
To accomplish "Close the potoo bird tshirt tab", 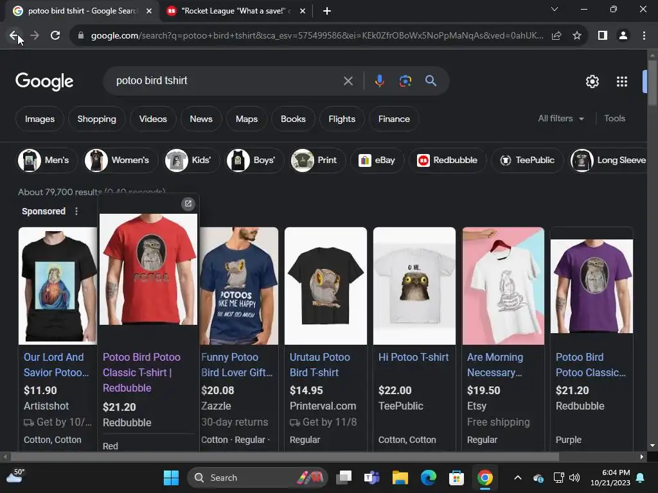I will [x=149, y=11].
